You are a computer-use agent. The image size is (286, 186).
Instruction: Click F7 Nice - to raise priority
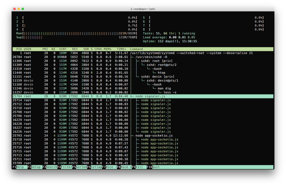[109, 167]
